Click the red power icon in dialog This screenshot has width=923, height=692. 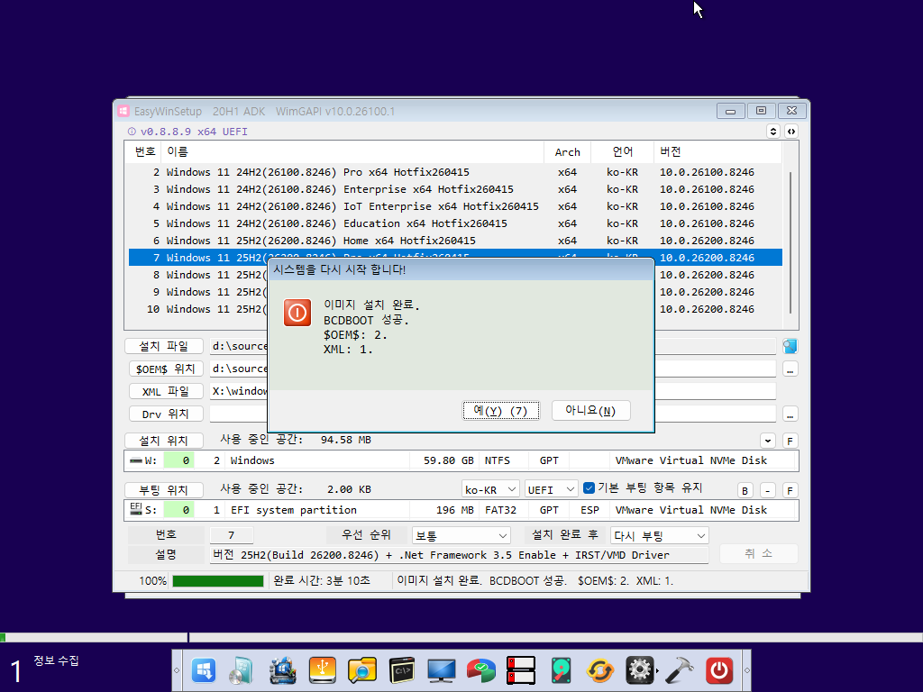click(297, 313)
